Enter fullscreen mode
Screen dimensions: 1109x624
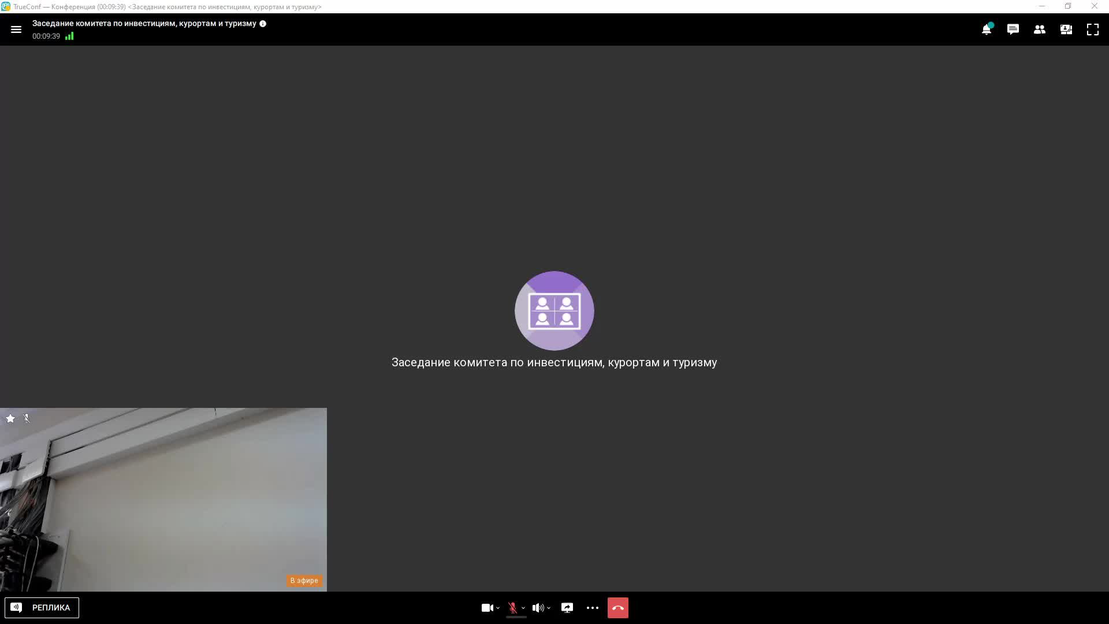pyautogui.click(x=1093, y=29)
